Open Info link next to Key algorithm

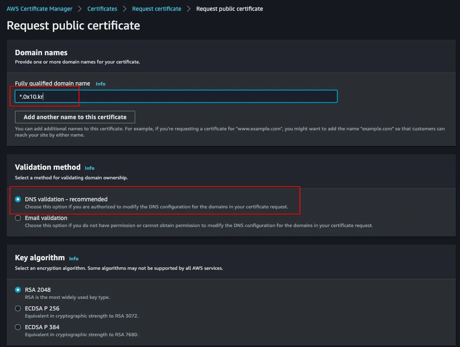click(x=74, y=259)
